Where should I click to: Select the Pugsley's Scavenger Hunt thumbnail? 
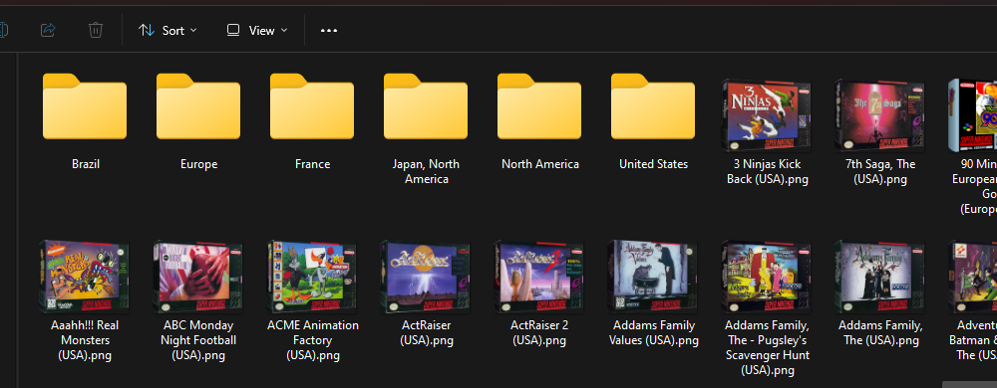point(766,277)
